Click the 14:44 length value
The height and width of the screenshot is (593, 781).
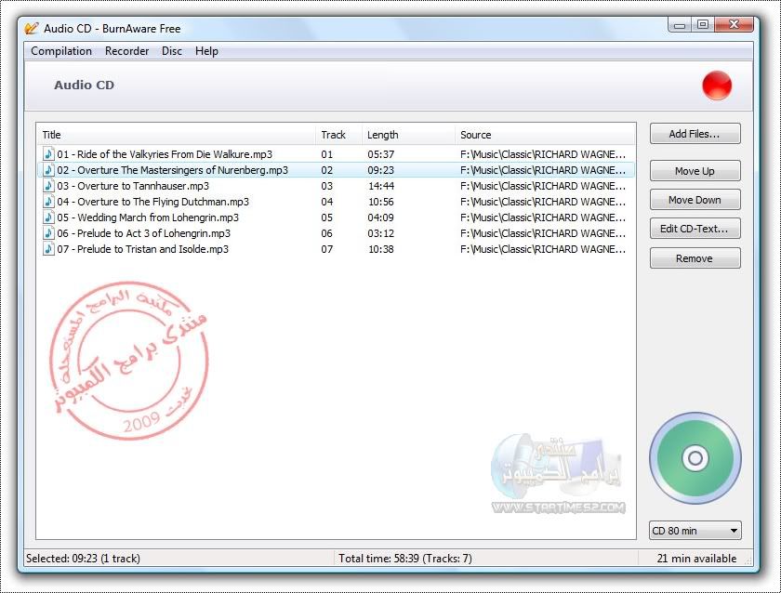pyautogui.click(x=381, y=186)
